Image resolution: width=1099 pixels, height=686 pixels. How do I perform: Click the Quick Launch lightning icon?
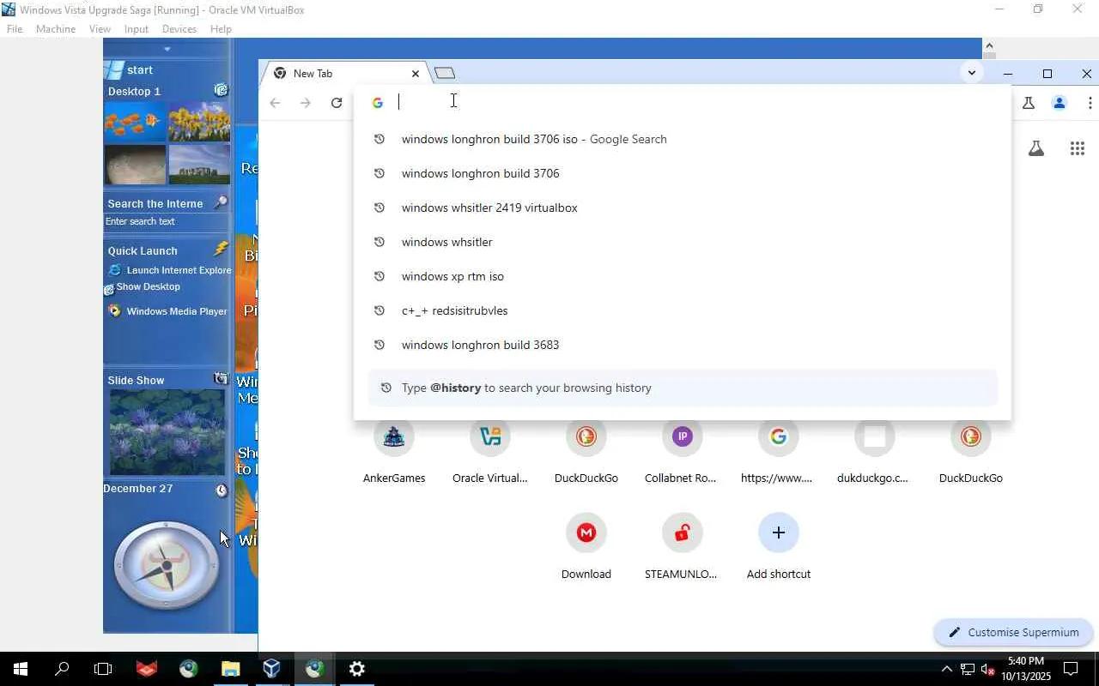tap(221, 250)
